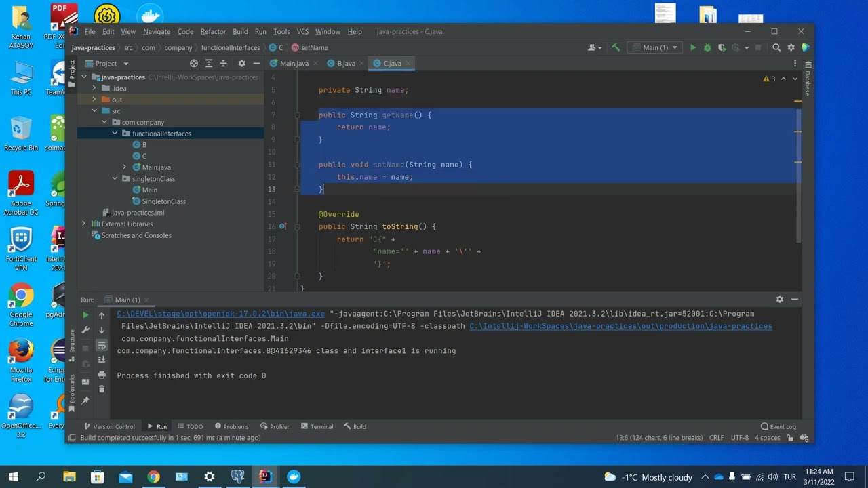868x488 pixels.
Task: Open Chrome from the Windows taskbar
Action: (x=153, y=476)
